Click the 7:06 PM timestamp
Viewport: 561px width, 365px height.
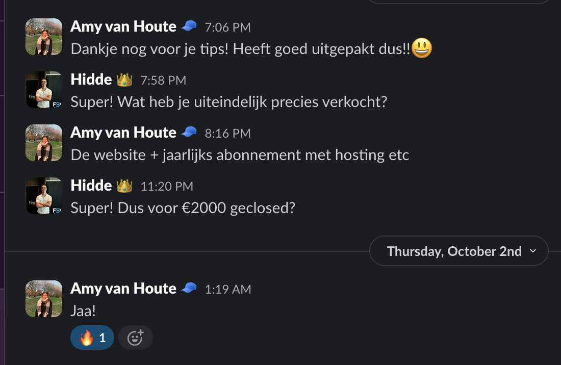pos(227,27)
